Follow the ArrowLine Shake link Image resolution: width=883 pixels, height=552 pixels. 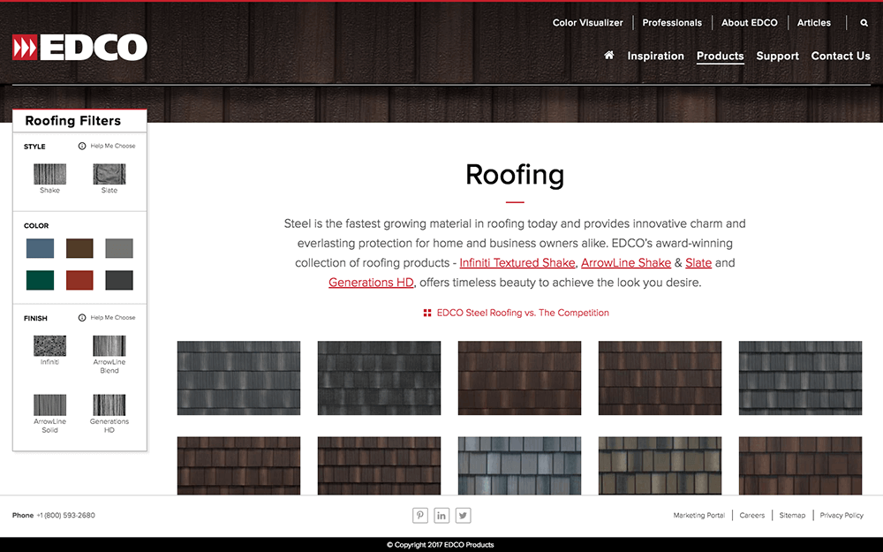click(626, 263)
